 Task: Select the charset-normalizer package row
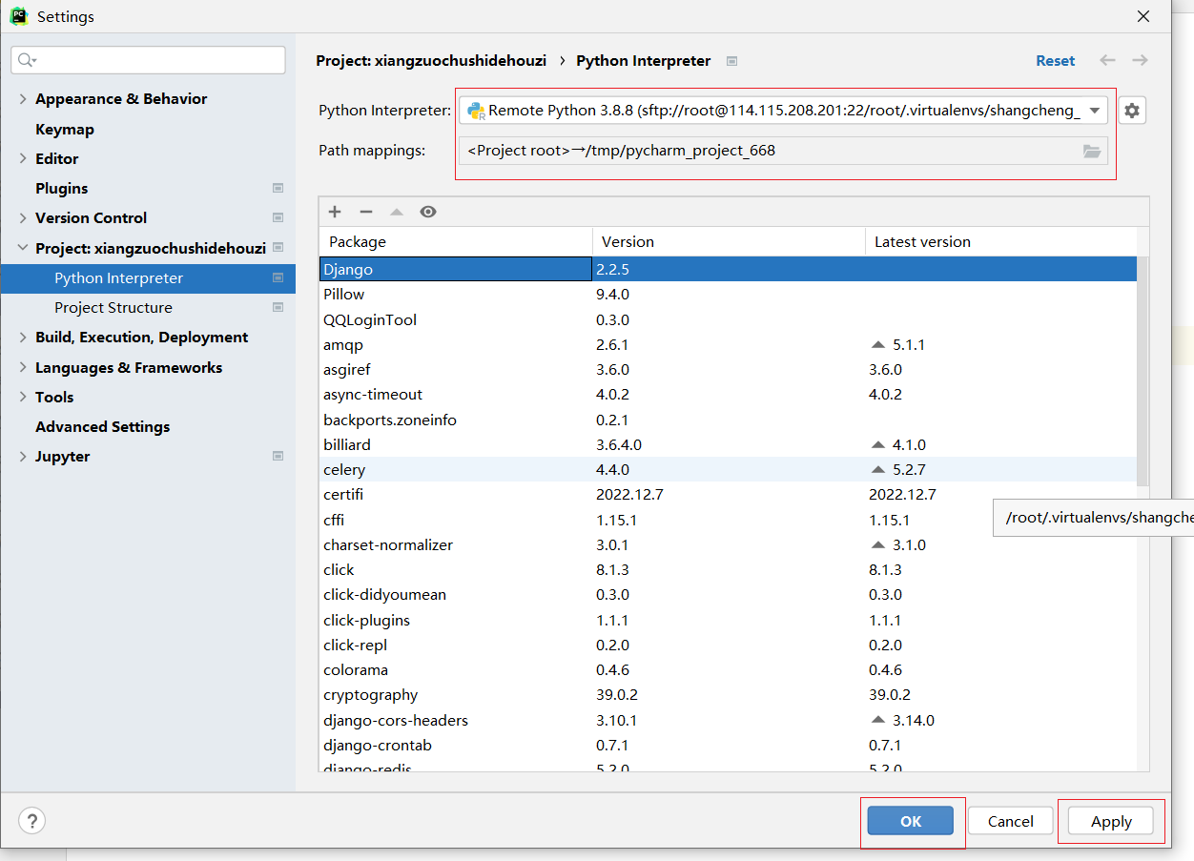point(728,545)
